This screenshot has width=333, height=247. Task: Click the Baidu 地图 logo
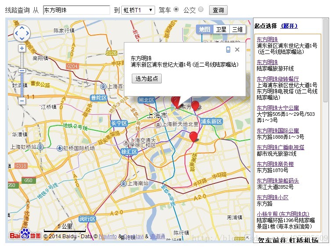click(x=25, y=234)
